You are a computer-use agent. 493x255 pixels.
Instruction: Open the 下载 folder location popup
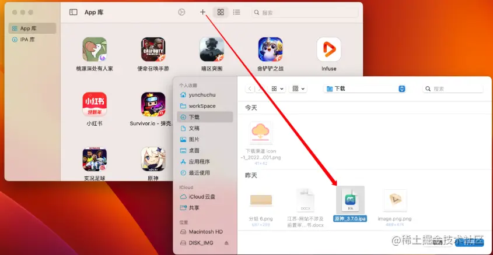[365, 88]
